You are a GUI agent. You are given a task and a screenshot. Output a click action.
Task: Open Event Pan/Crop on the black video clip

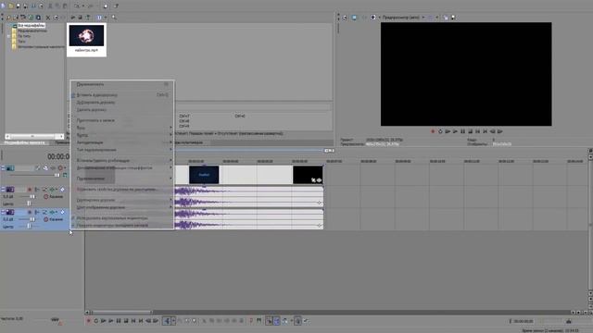coord(313,180)
